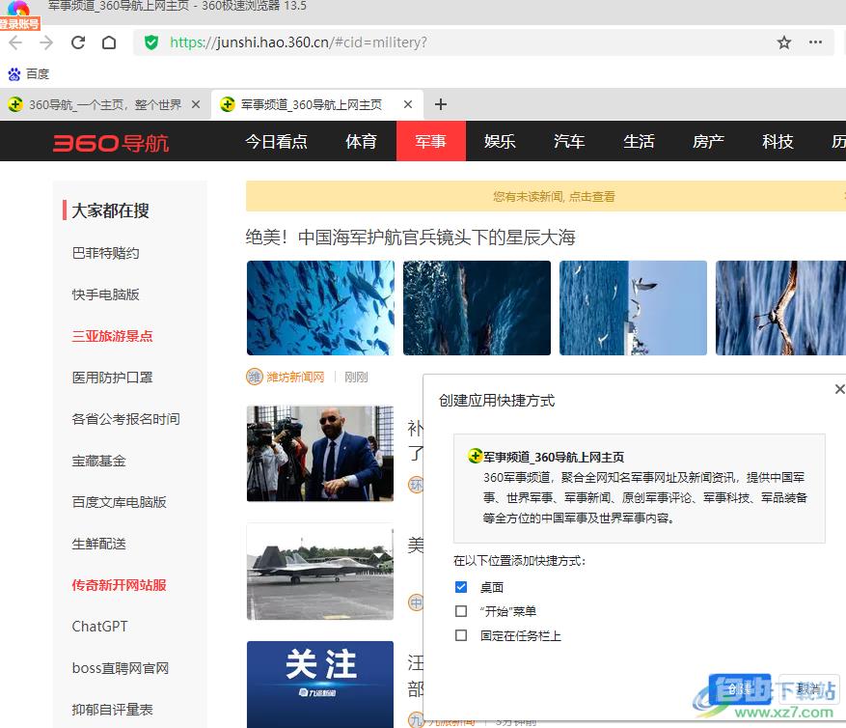
Task: Search trending term 传奇新开网站服
Action: 120,585
